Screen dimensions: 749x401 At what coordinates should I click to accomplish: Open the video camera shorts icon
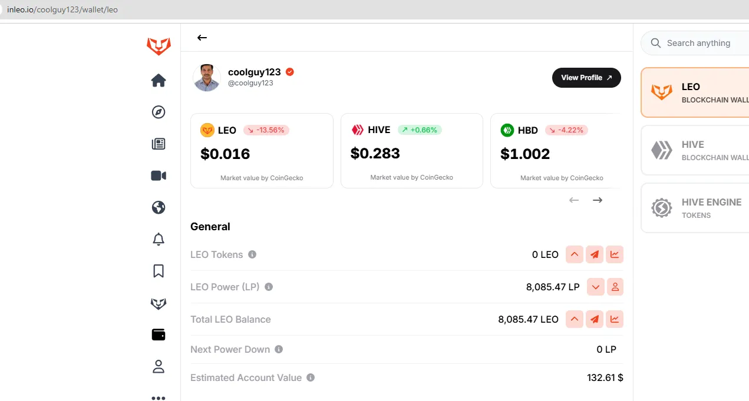(159, 175)
